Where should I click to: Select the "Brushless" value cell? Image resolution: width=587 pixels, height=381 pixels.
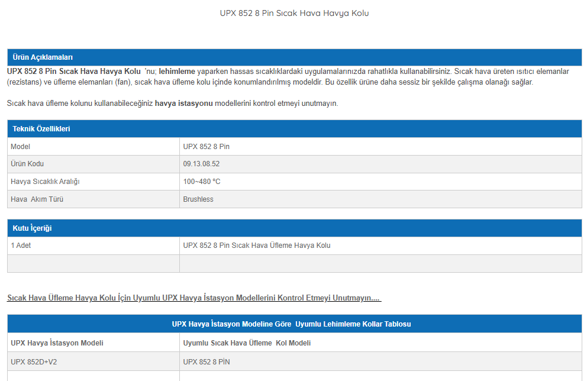click(380, 199)
